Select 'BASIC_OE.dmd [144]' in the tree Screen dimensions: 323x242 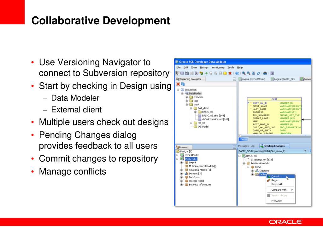point(214,116)
